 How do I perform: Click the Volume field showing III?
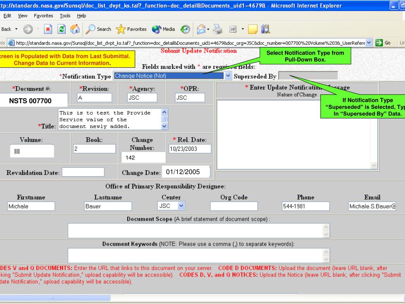click(32, 151)
